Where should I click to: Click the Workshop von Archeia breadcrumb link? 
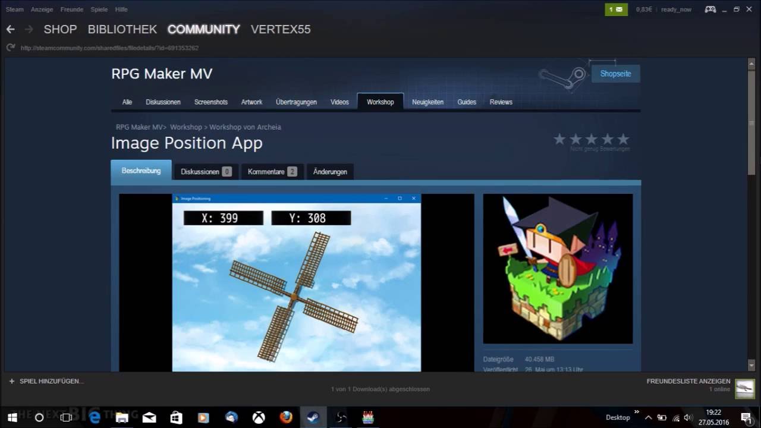click(245, 127)
